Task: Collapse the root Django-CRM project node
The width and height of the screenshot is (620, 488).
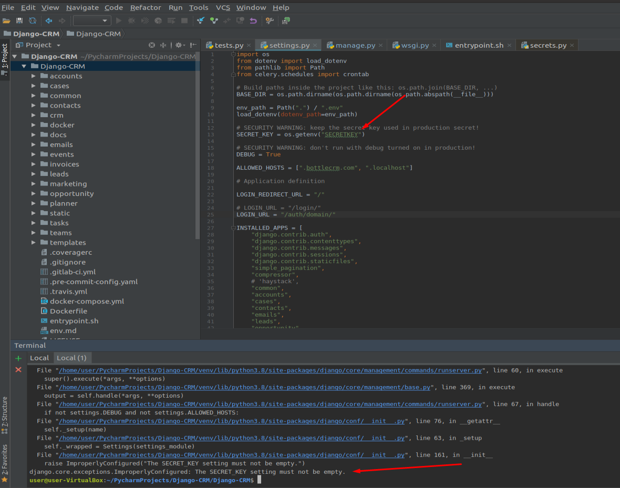Action: tap(15, 57)
